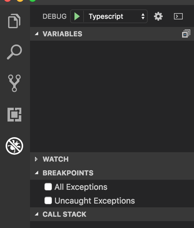
Task: Click the All Exceptions label text
Action: point(81,187)
